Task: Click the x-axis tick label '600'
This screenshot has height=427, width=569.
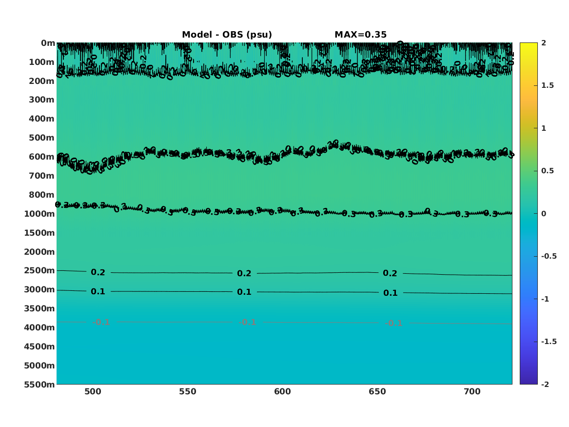Action: (x=282, y=391)
